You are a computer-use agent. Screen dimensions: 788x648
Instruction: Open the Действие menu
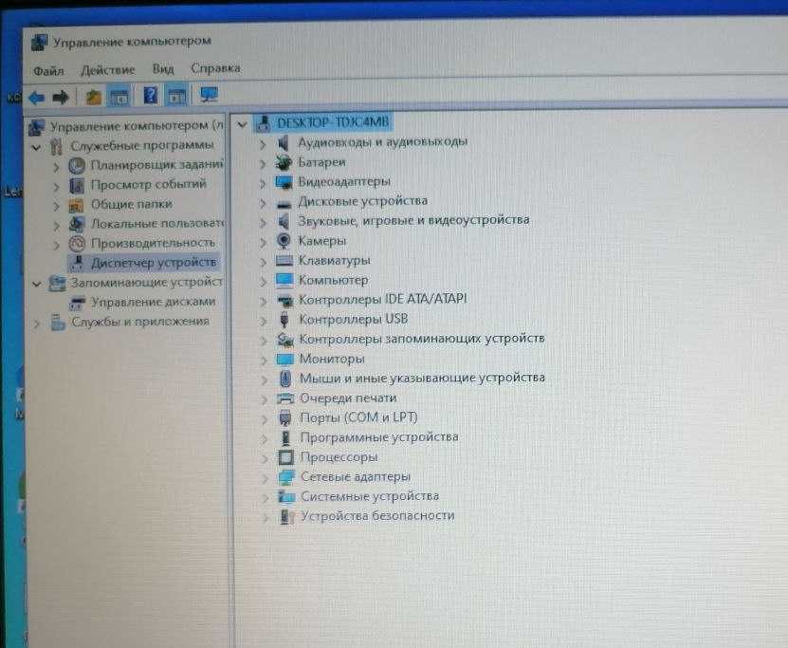pos(108,70)
